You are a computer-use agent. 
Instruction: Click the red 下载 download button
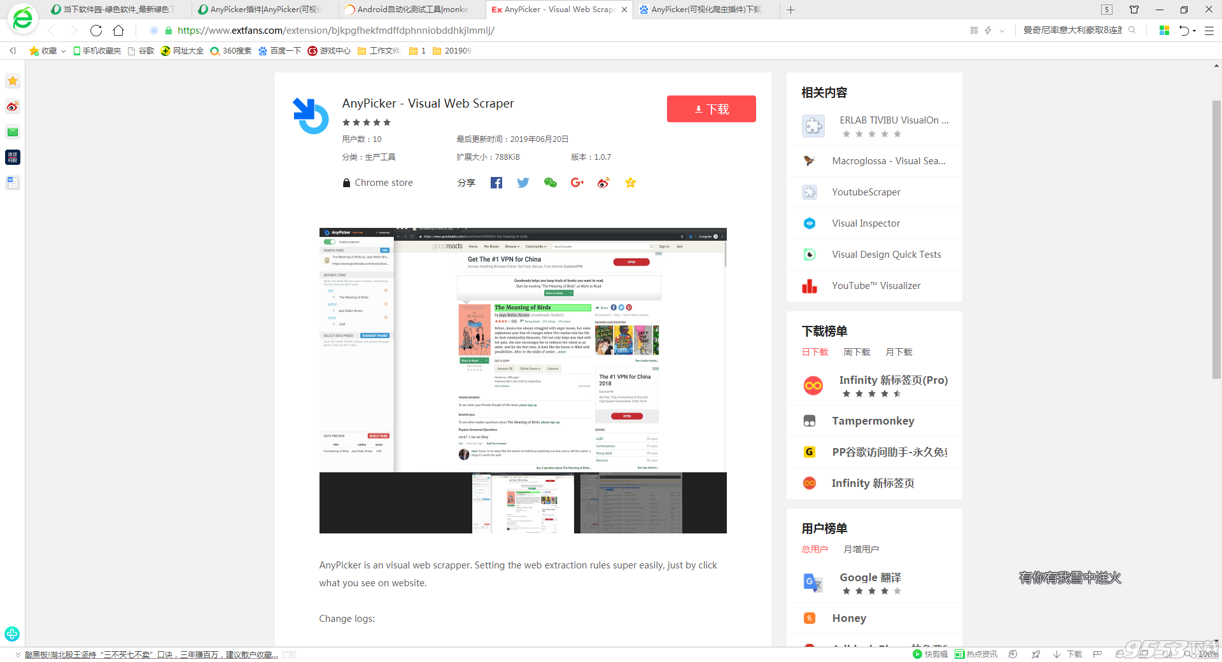711,109
